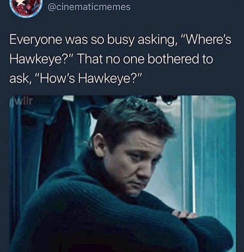
Task: Click the word "Everyone" in the tweet
Action: 35,41
